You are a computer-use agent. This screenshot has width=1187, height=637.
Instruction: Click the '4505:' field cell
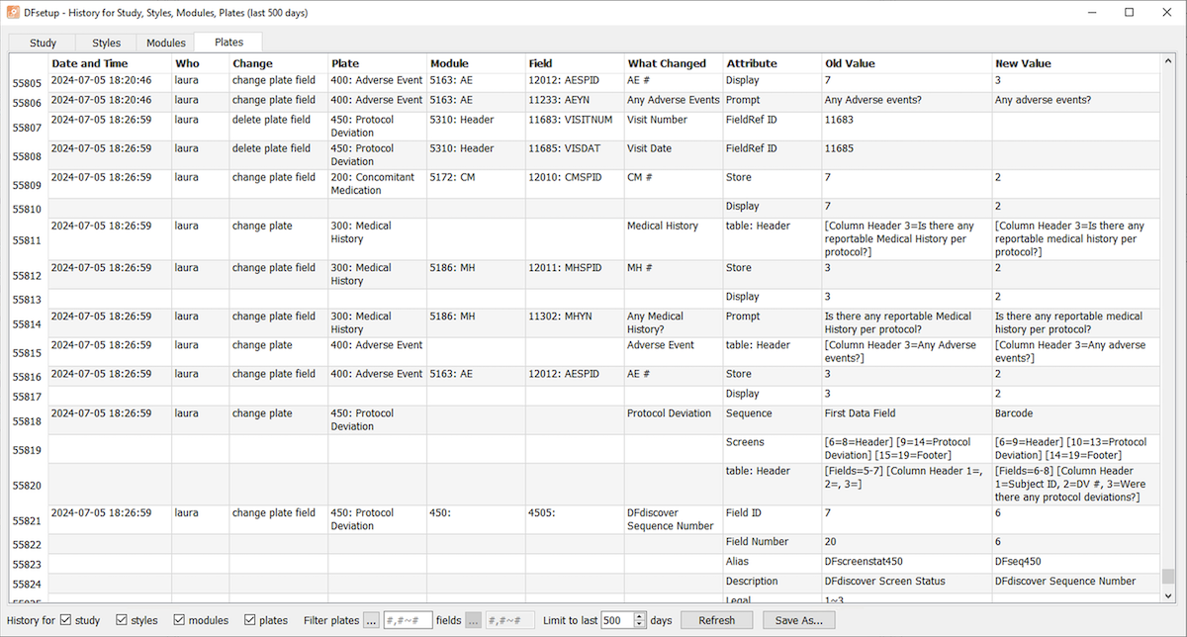coord(575,519)
